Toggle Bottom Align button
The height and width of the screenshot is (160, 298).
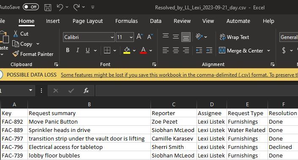click(x=186, y=37)
